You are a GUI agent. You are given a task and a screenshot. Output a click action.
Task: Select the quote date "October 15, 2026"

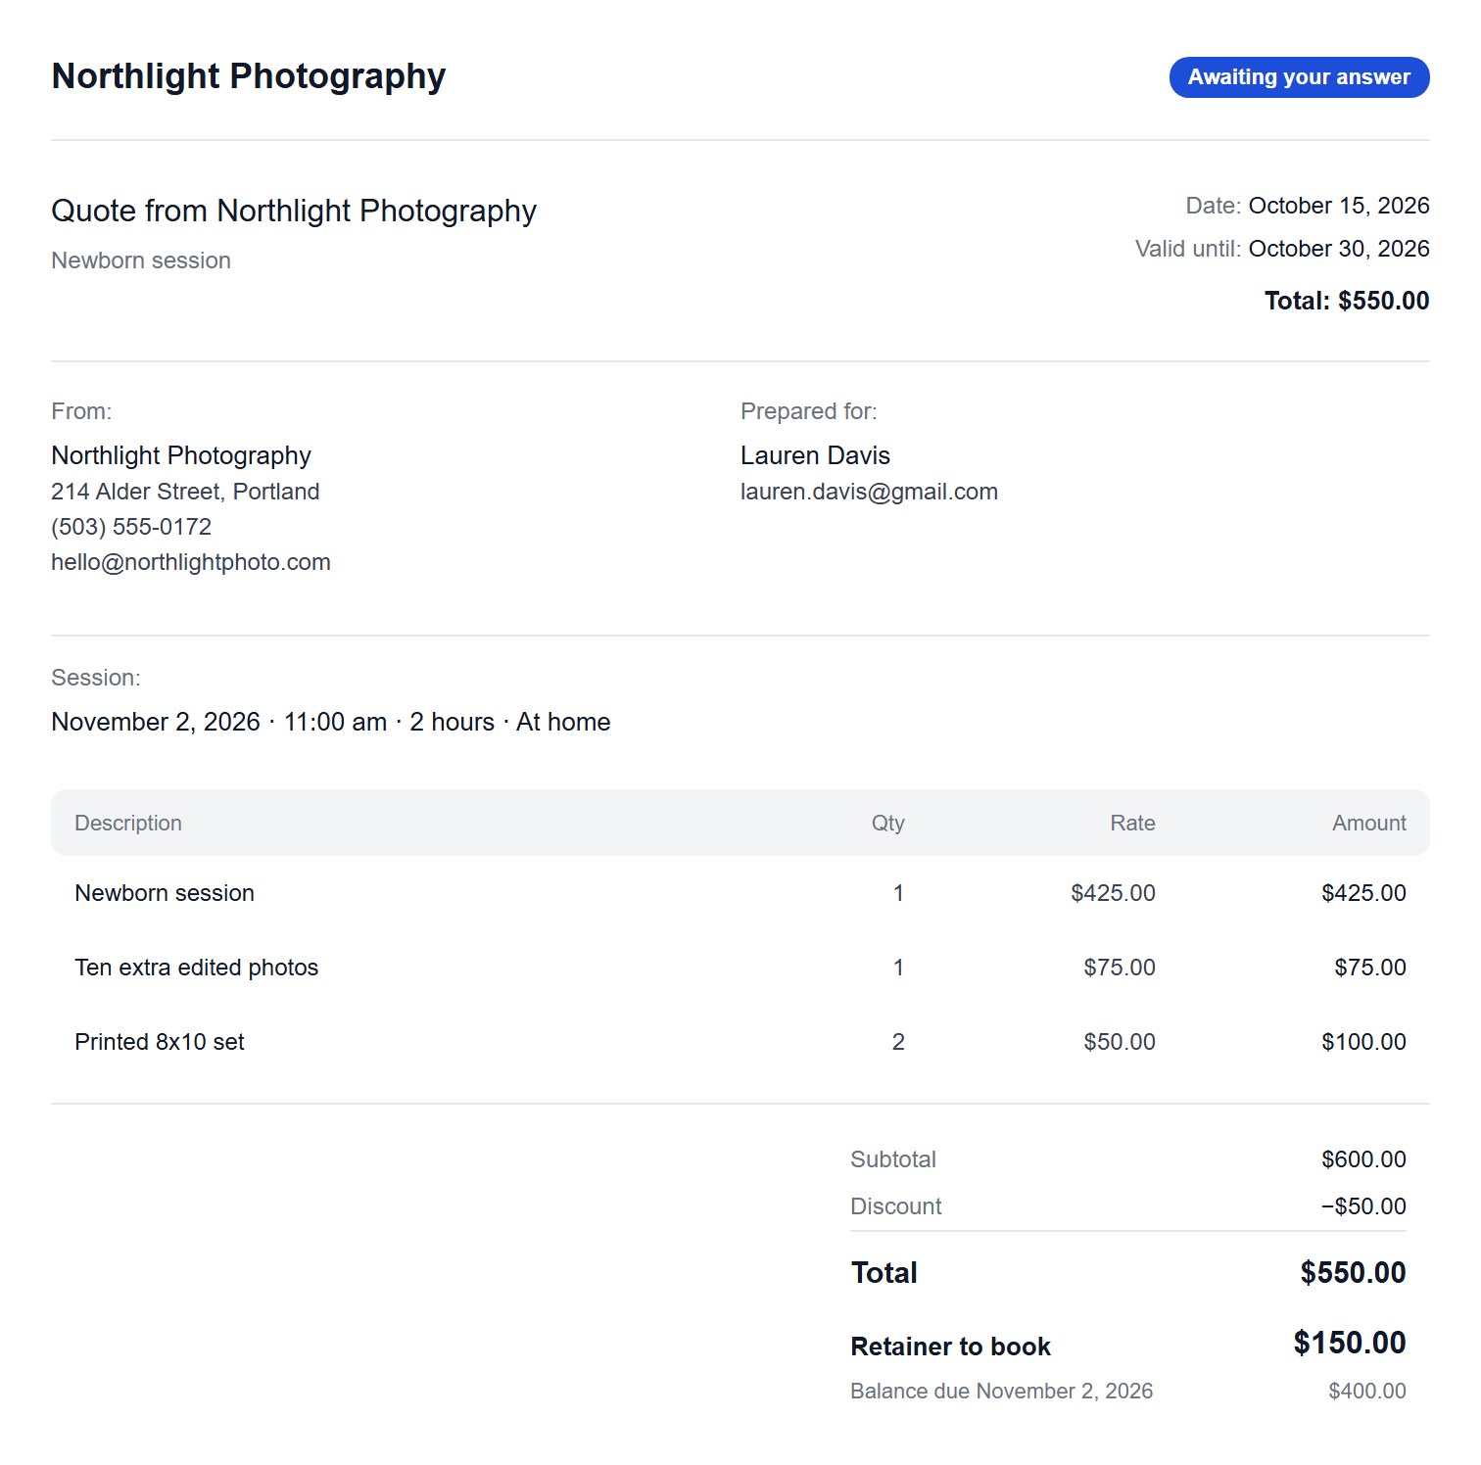coord(1339,206)
